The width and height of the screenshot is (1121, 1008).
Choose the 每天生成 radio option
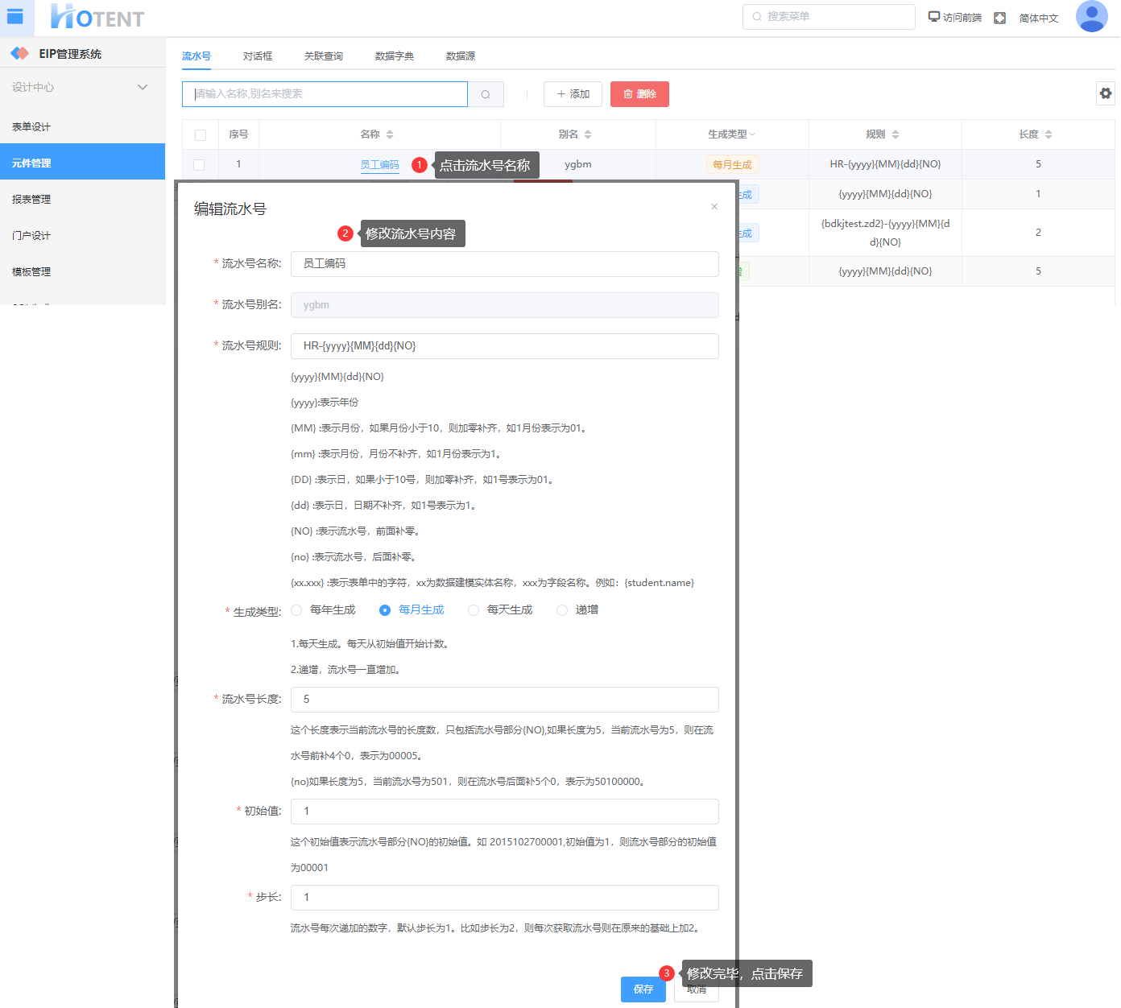click(x=474, y=610)
